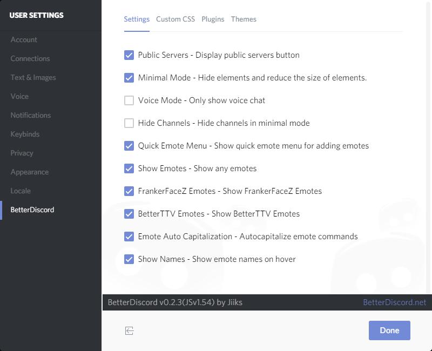The image size is (432, 351).
Task: Click the 'Only show voice chat' label
Action: pos(227,100)
